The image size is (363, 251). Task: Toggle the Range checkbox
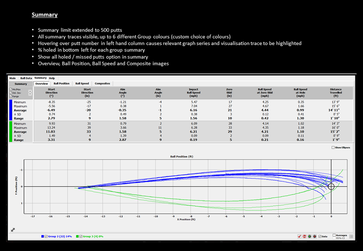pyautogui.click(x=10, y=96)
